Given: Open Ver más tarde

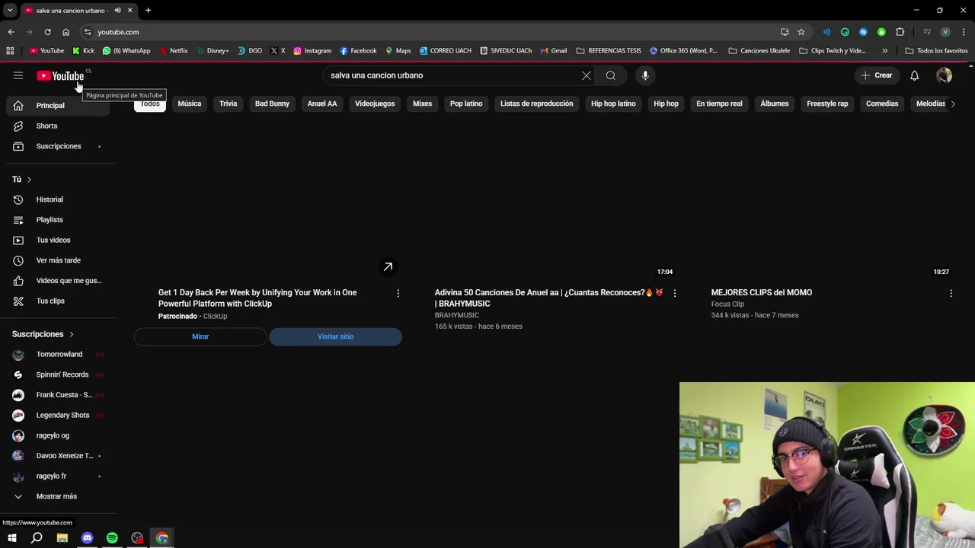Looking at the screenshot, I should (58, 260).
